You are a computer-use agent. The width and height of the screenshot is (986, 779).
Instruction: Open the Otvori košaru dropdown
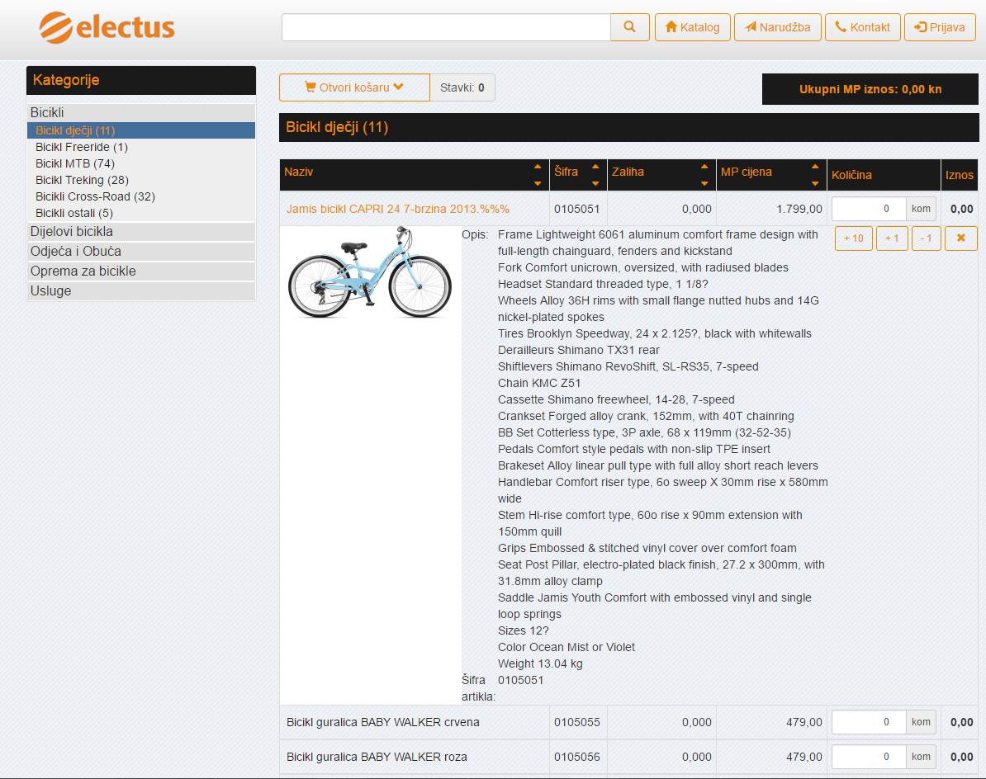tap(354, 87)
